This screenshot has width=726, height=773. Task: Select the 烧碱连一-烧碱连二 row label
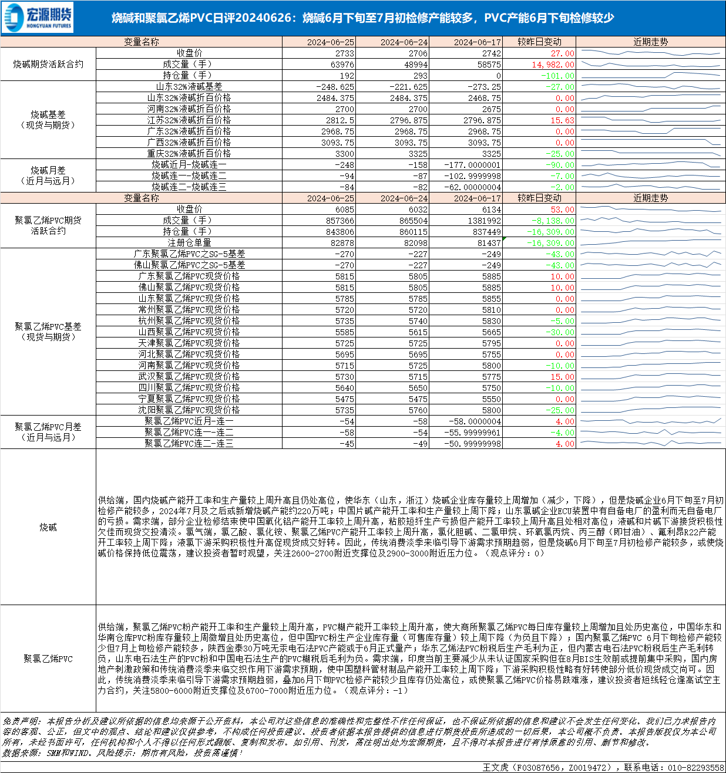coord(189,176)
